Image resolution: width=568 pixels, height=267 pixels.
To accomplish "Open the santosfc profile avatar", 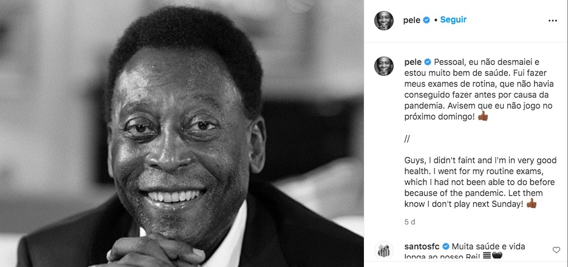I will click(384, 251).
